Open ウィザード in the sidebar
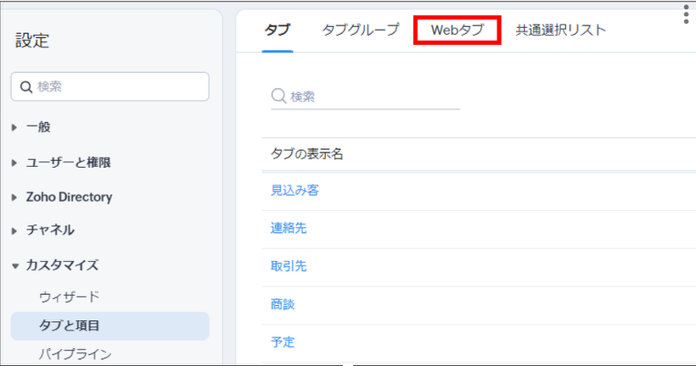Viewport: 696px width, 366px height. (70, 297)
